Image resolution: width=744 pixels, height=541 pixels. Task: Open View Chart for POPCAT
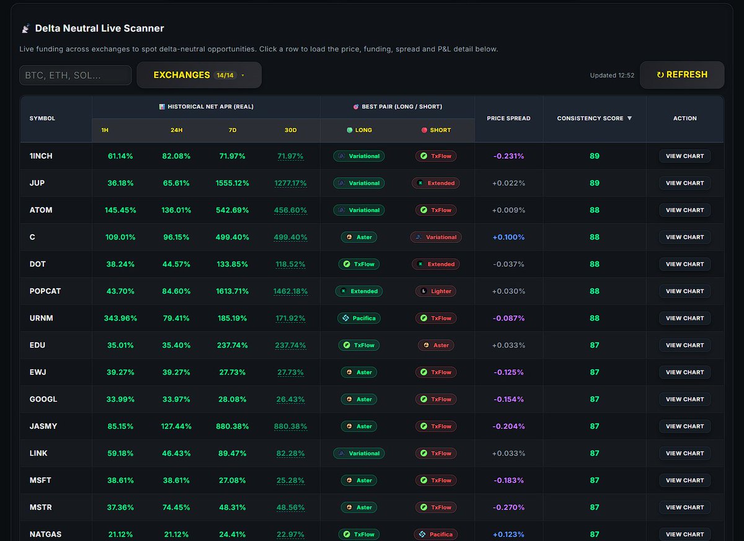tap(684, 291)
